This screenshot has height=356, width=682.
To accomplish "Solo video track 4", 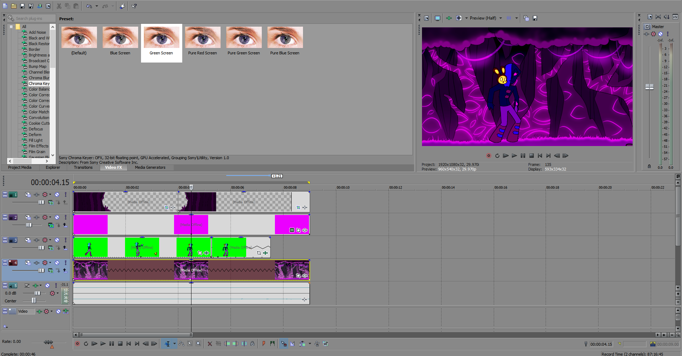I will pos(65,263).
